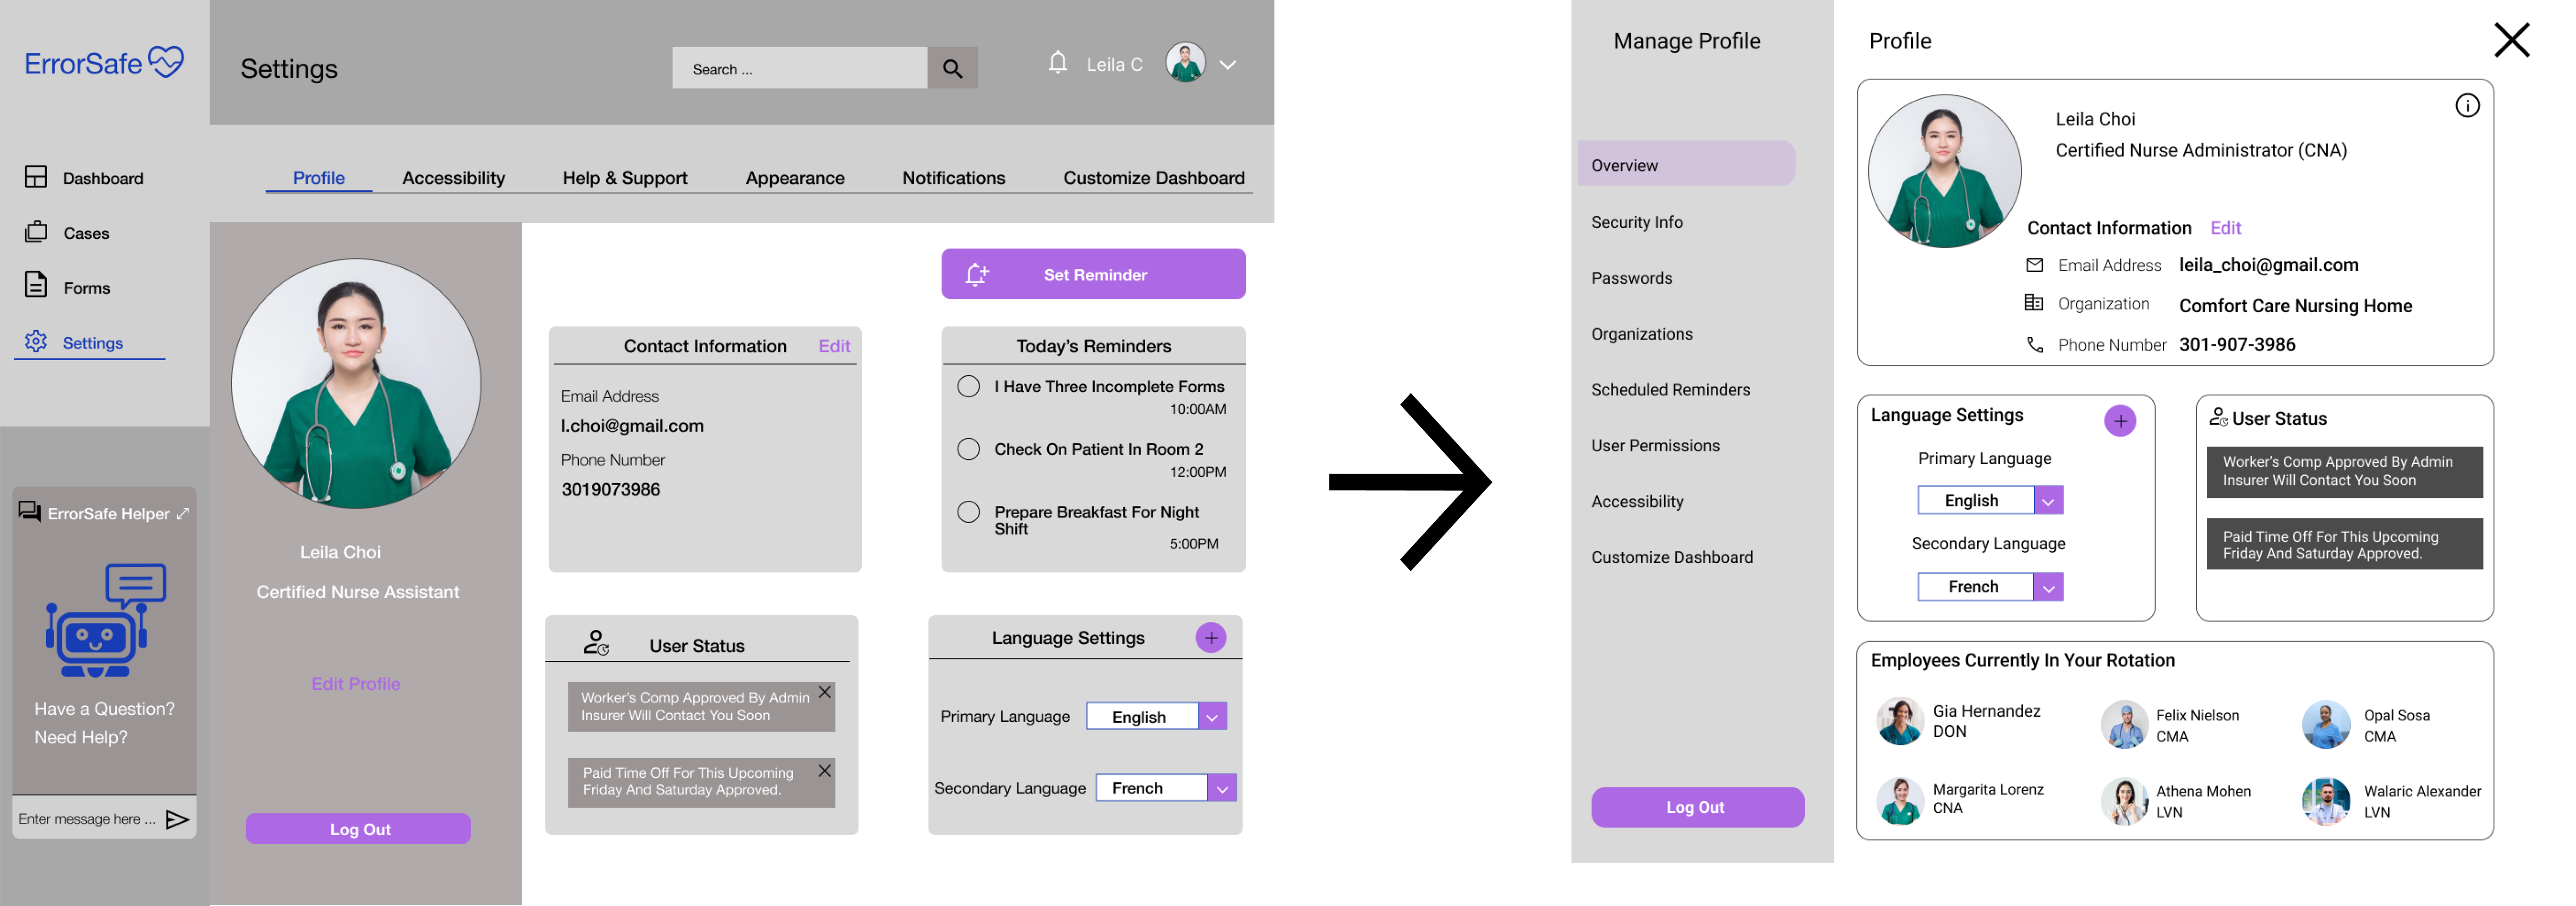Click into the Search field

(800, 68)
